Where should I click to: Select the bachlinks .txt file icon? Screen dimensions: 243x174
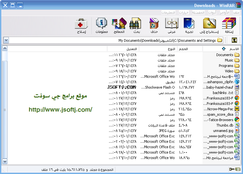click(x=237, y=93)
